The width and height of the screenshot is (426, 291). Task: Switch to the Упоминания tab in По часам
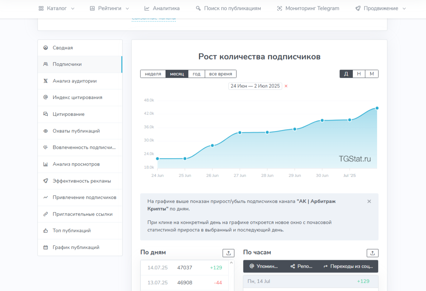263,266
